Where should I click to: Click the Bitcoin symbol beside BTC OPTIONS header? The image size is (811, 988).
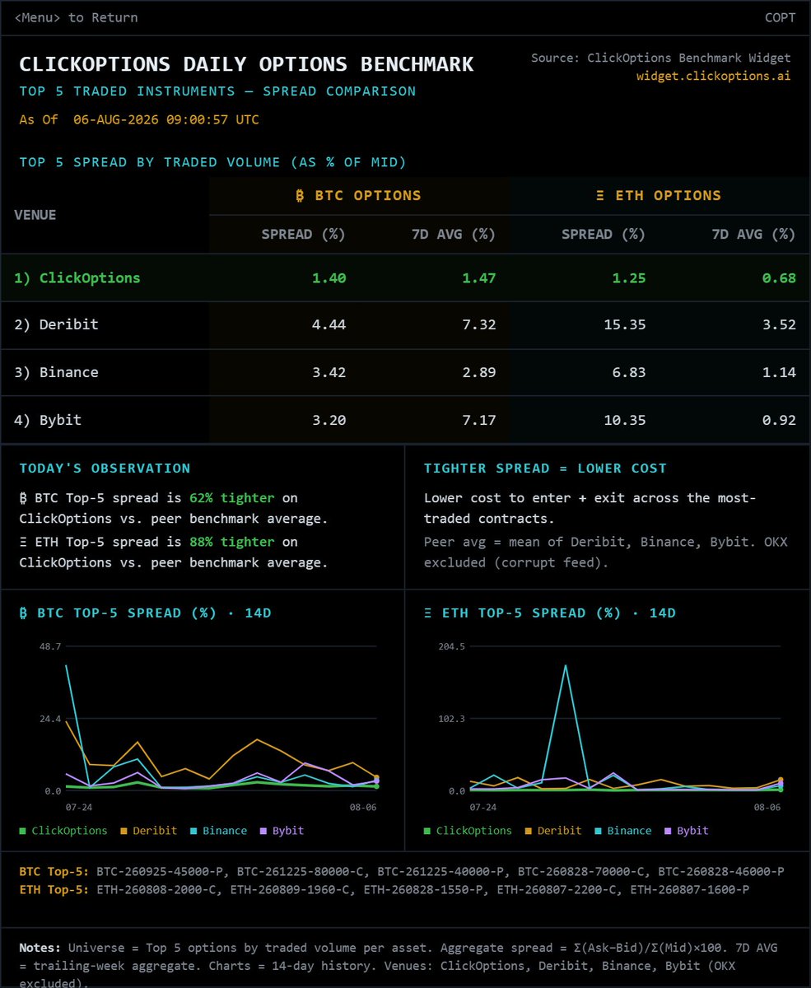point(301,196)
